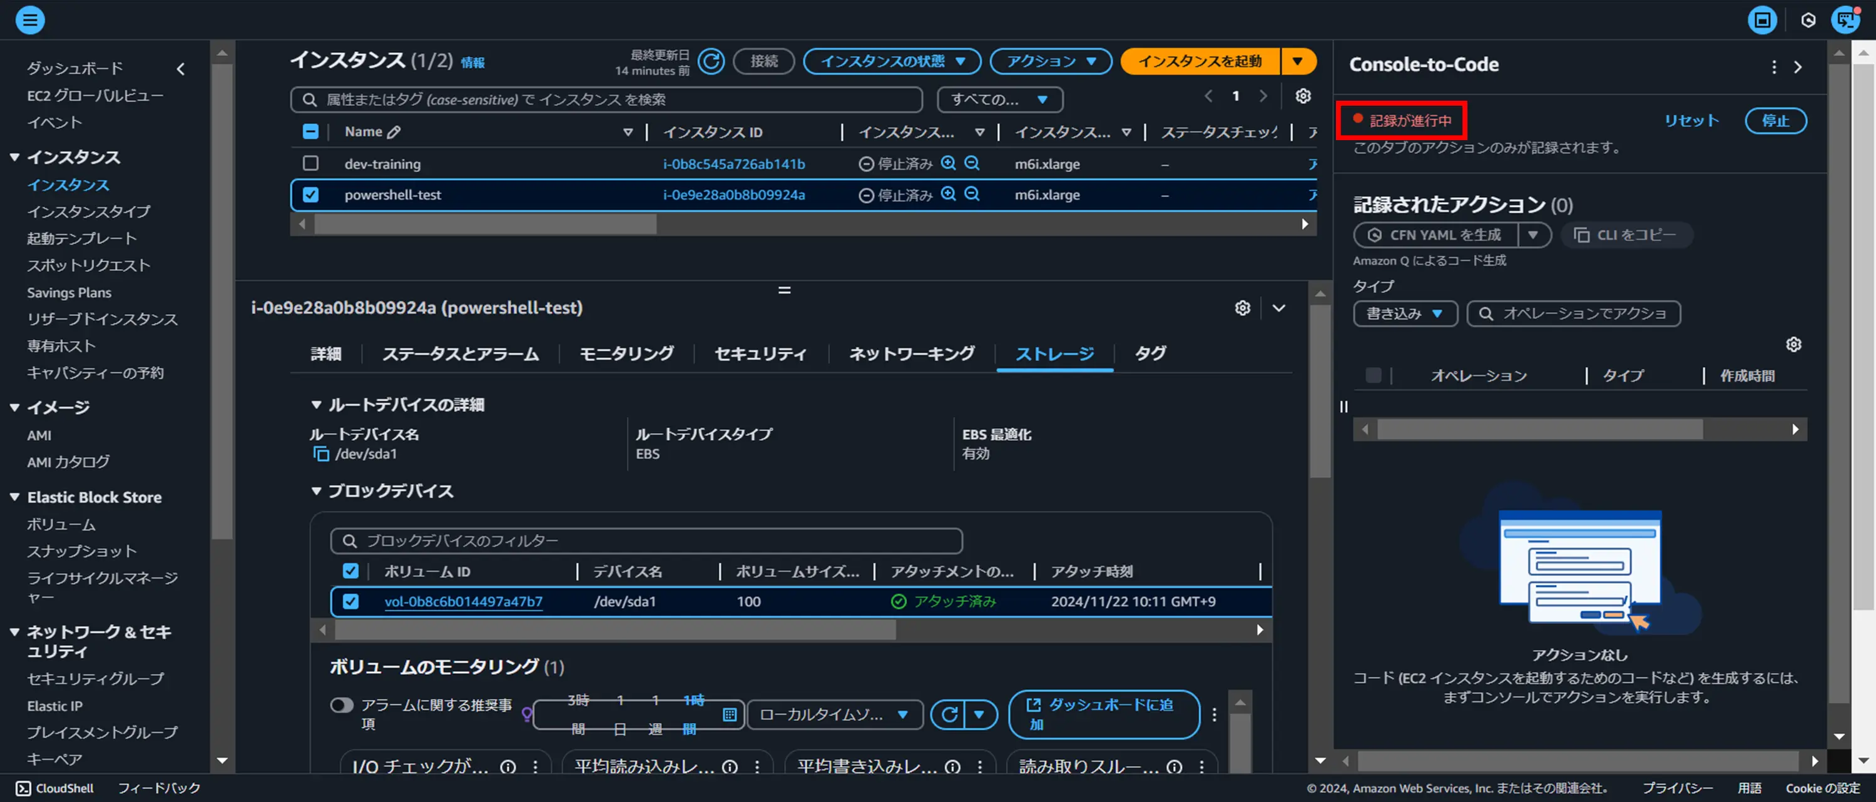Zoom out status filter for dev-training
Screen dimensions: 1876x802
tap(972, 163)
